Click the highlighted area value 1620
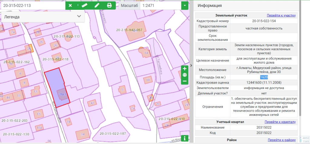 (x=264, y=77)
